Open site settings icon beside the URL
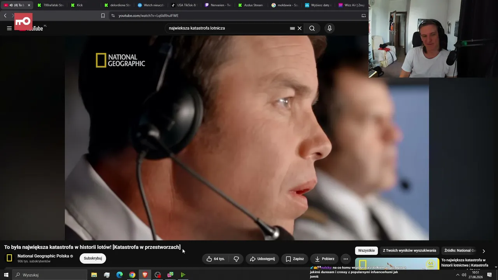 pyautogui.click(x=113, y=16)
